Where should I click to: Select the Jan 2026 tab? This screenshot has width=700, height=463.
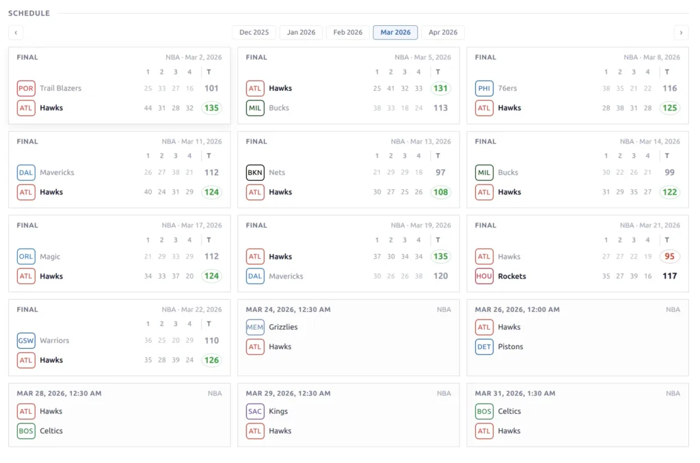pos(301,32)
